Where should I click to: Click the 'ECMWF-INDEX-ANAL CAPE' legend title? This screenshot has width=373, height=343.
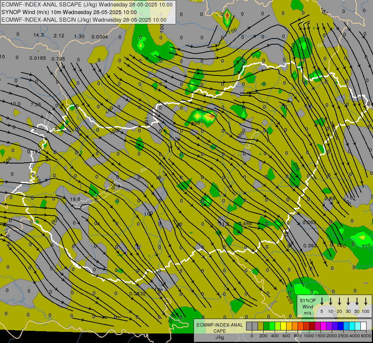click(219, 328)
